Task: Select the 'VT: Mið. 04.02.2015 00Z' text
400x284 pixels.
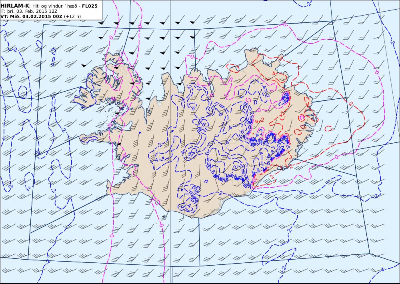Action: tap(31, 16)
